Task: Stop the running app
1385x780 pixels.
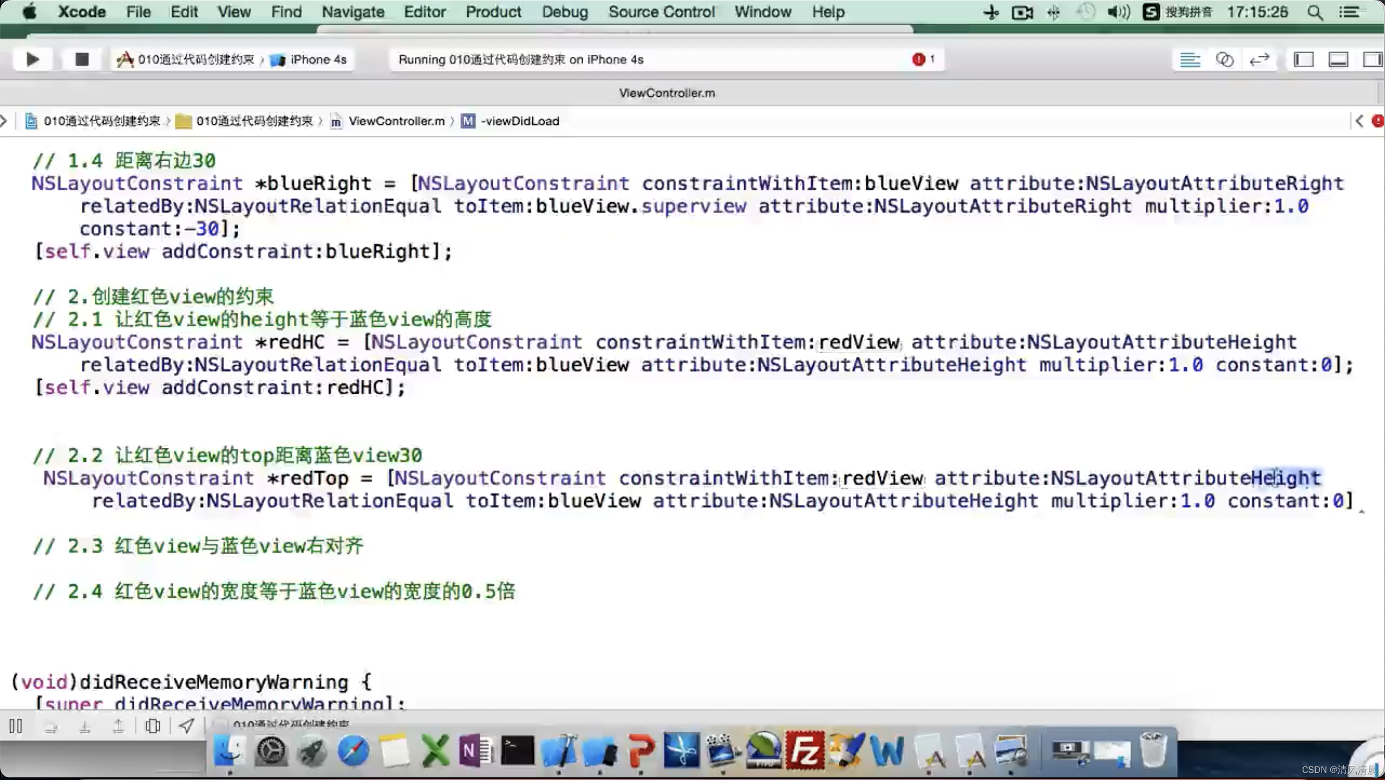Action: tap(82, 59)
